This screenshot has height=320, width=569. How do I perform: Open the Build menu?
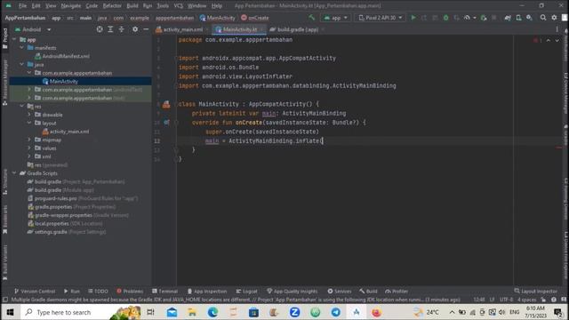point(132,6)
